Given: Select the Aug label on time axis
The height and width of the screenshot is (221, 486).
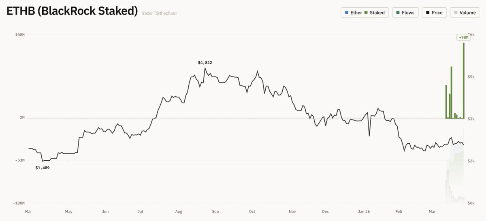Looking at the screenshot, I should (x=179, y=211).
